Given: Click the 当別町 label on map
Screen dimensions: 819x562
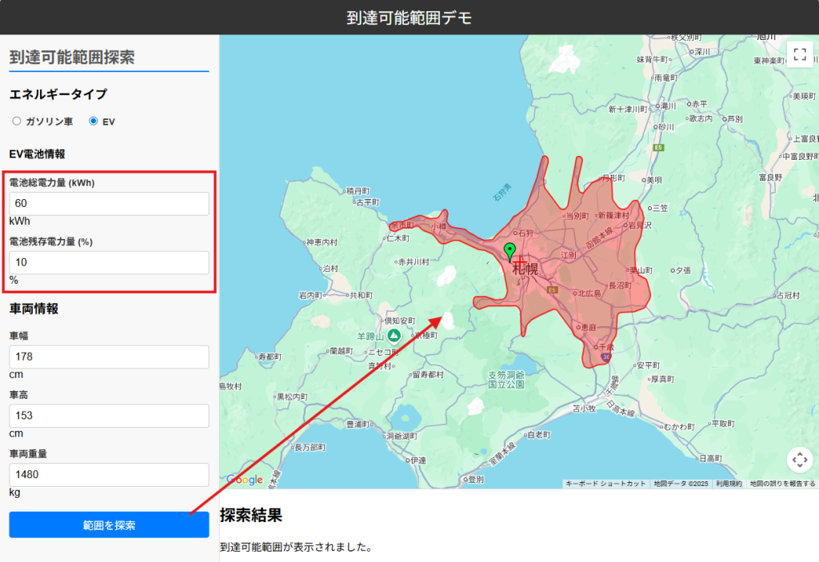Looking at the screenshot, I should point(577,216).
